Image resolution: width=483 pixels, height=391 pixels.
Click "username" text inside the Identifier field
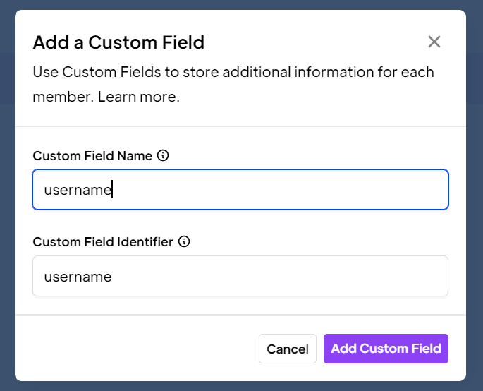click(x=78, y=277)
